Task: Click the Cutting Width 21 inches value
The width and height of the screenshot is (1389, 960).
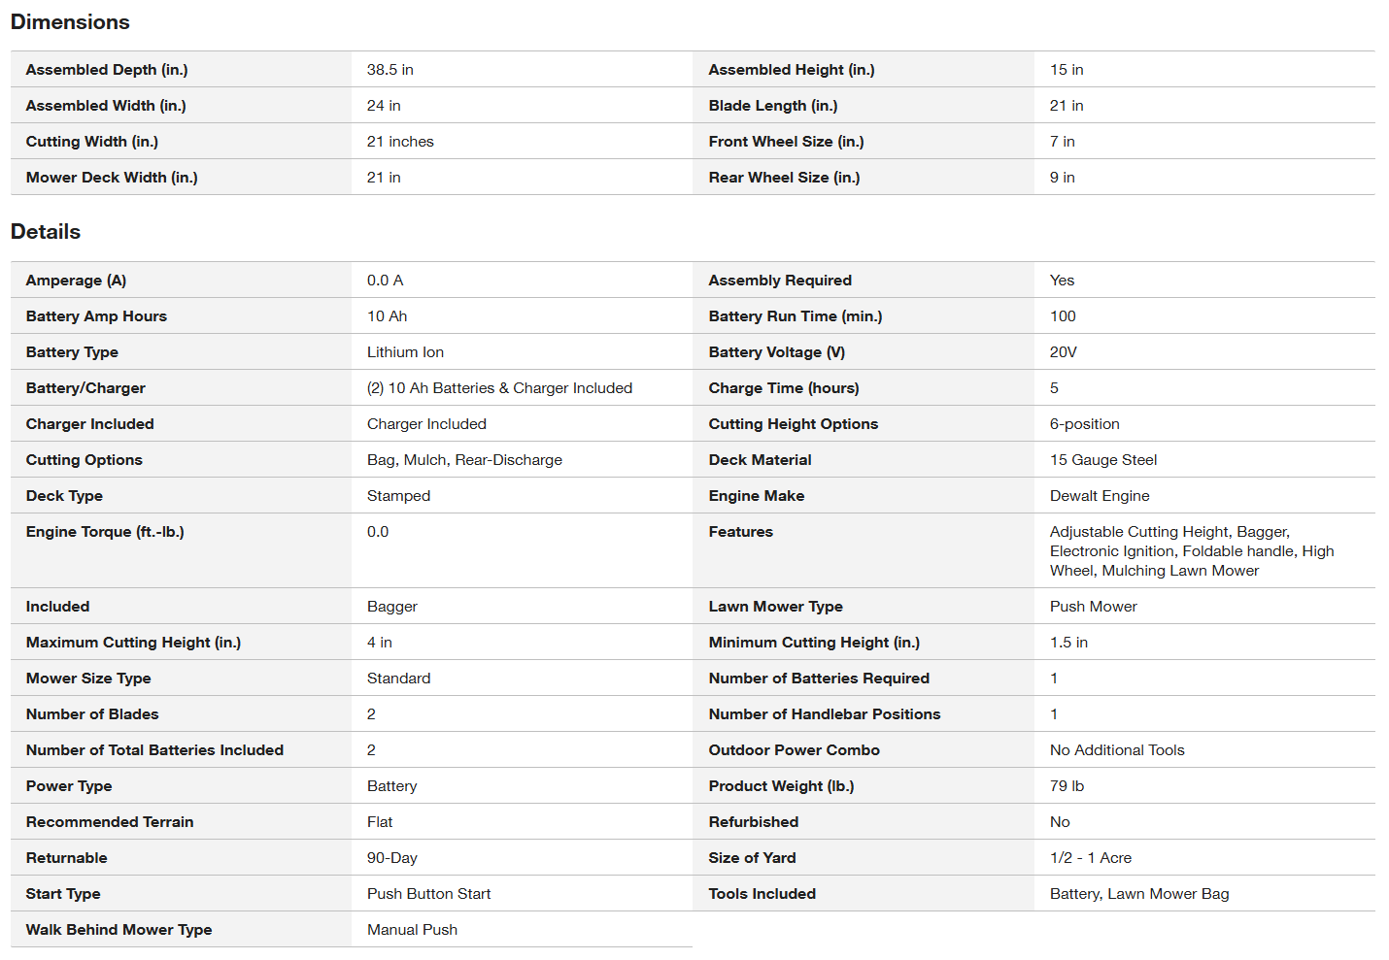Action: pyautogui.click(x=400, y=142)
